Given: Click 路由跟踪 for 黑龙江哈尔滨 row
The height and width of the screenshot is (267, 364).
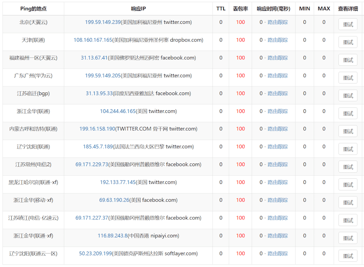Looking at the screenshot, I should pos(278,182).
